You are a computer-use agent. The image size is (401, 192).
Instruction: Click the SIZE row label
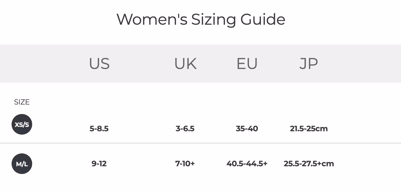[22, 102]
